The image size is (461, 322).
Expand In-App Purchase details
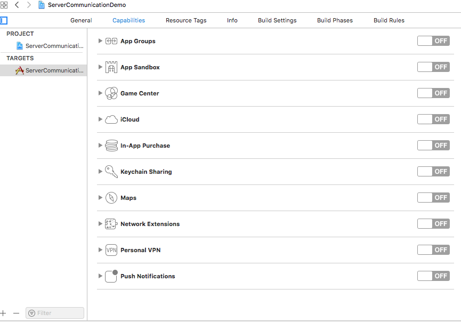coord(100,145)
